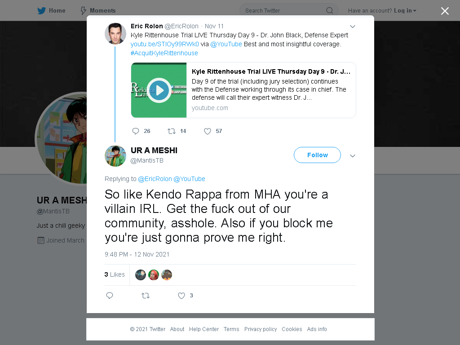Open the chevron menu beside Follow button
The height and width of the screenshot is (345, 460).
[x=353, y=156]
